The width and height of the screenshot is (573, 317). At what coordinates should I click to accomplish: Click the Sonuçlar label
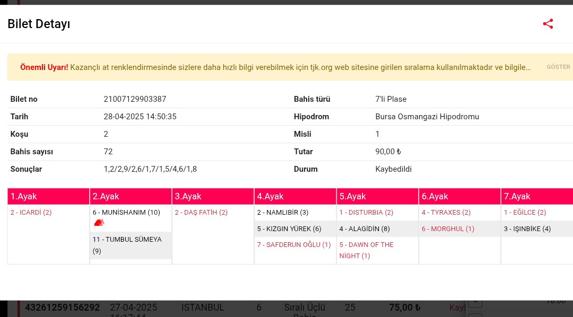[x=26, y=169]
